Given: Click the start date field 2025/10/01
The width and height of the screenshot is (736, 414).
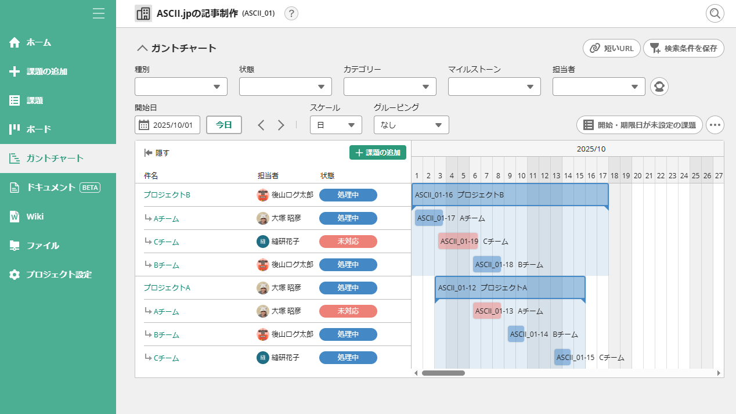Looking at the screenshot, I should 168,125.
